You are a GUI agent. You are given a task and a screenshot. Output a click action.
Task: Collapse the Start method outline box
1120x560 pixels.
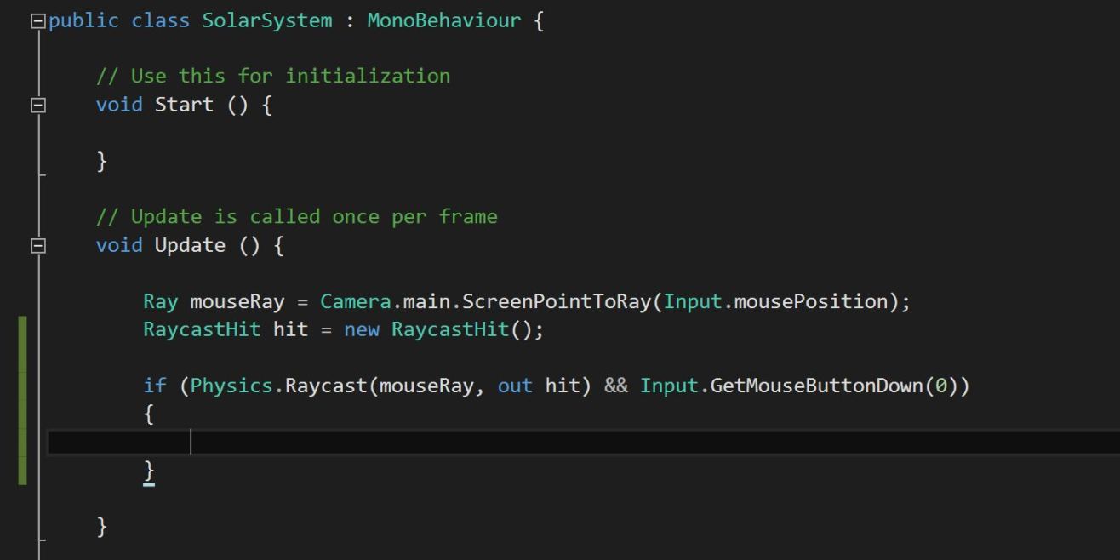37,106
